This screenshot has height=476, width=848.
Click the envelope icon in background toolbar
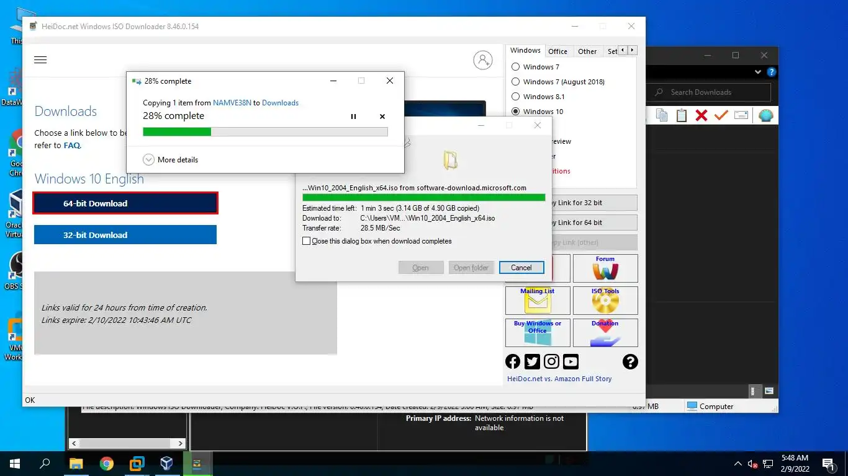(x=741, y=115)
